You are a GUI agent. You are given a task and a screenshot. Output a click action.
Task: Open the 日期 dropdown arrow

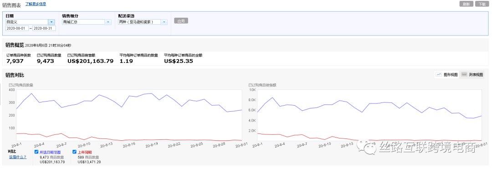pyautogui.click(x=51, y=22)
